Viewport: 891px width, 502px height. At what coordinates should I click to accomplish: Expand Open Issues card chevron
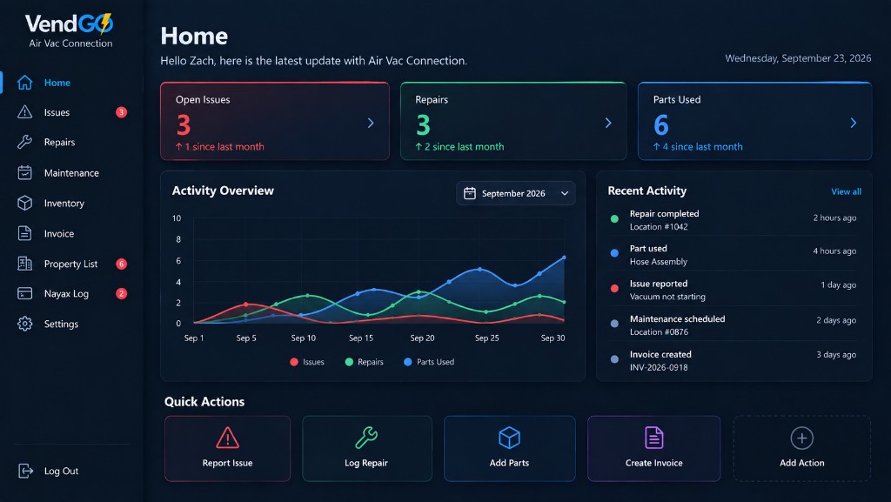point(371,123)
